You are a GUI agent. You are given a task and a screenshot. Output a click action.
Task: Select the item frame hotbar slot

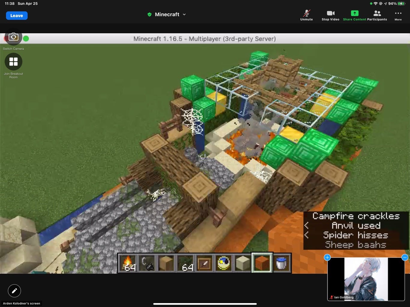pos(204,263)
